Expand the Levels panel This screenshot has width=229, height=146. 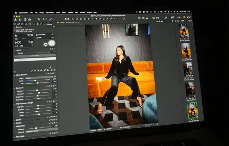click(x=14, y=120)
